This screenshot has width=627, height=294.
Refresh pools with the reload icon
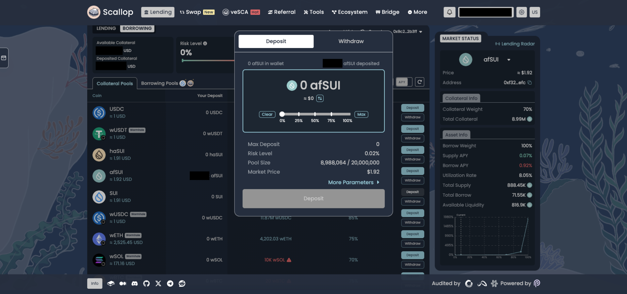pos(420,82)
